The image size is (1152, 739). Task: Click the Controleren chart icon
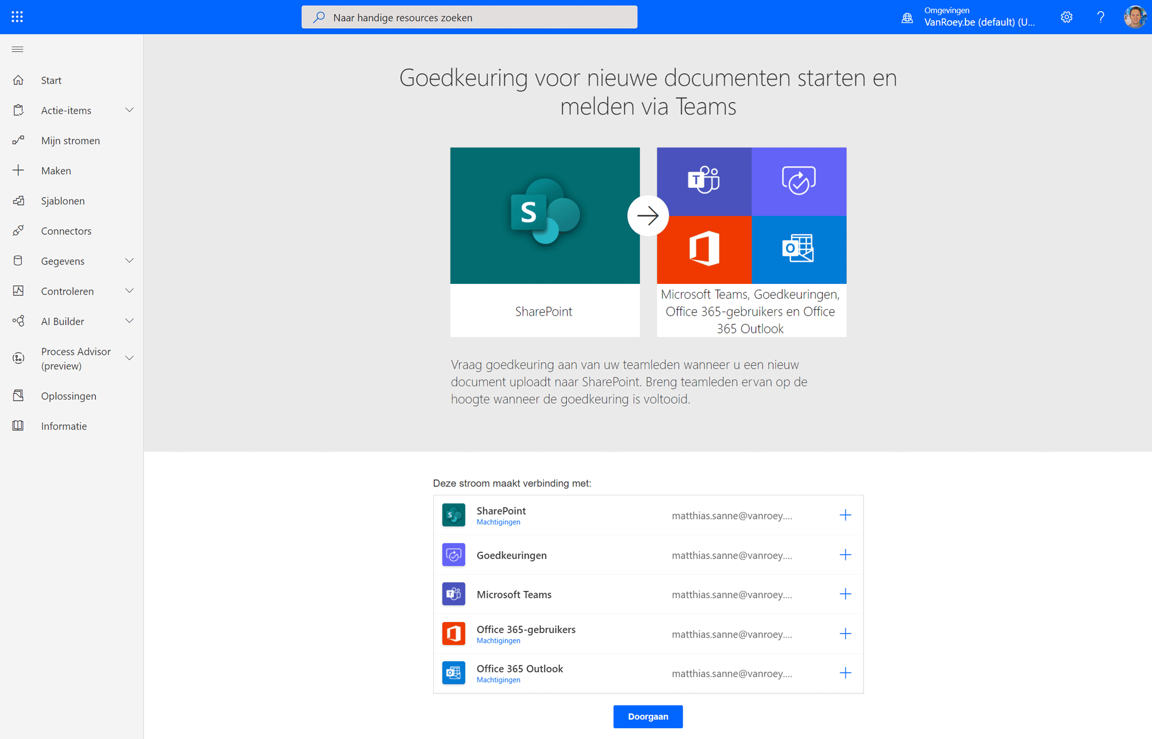tap(18, 291)
